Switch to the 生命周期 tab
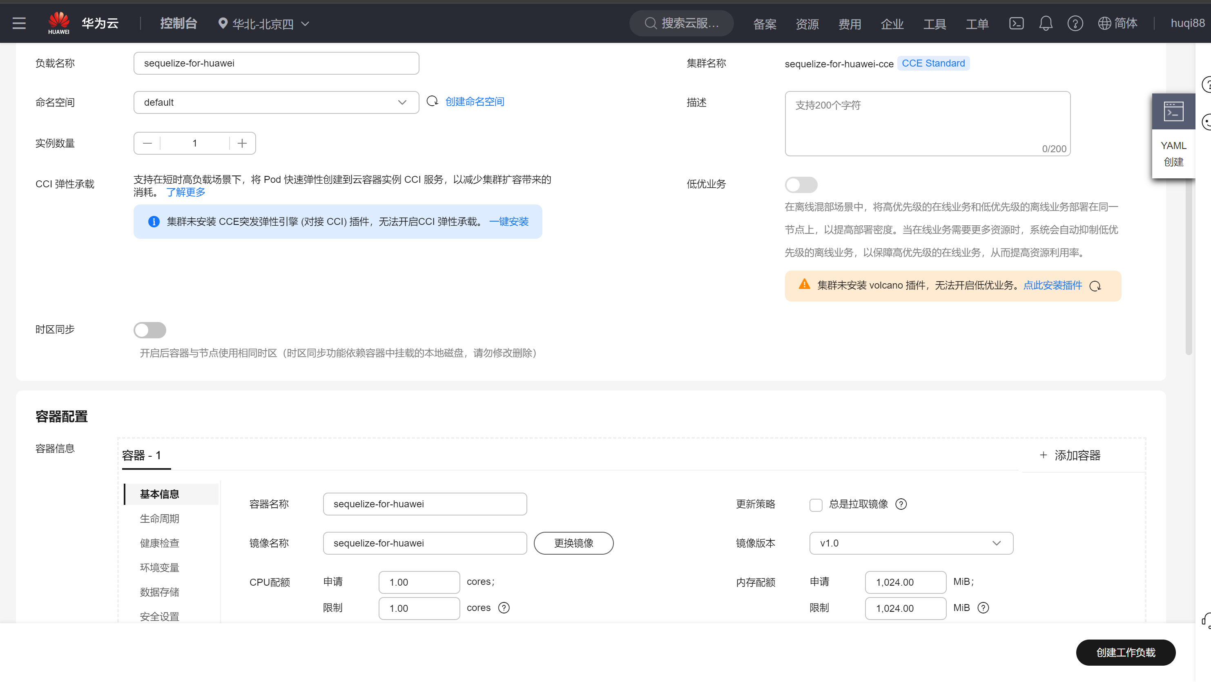 pyautogui.click(x=159, y=519)
